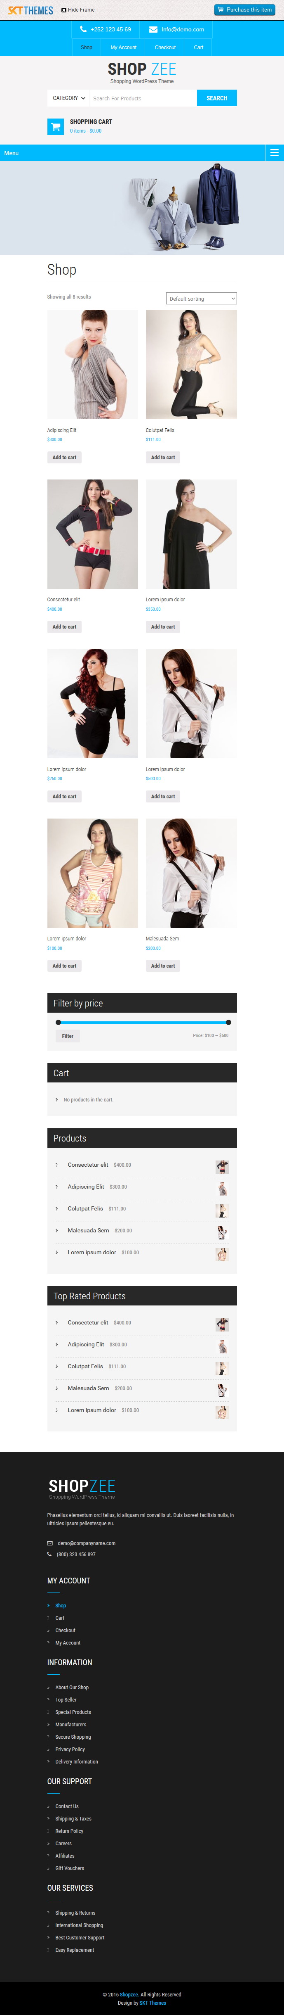The width and height of the screenshot is (284, 2015).
Task: Click the SKT Themes logo
Action: [x=31, y=10]
